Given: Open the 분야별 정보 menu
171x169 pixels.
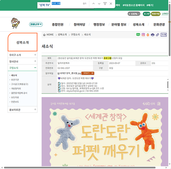Looking at the screenshot, I should point(119,24).
